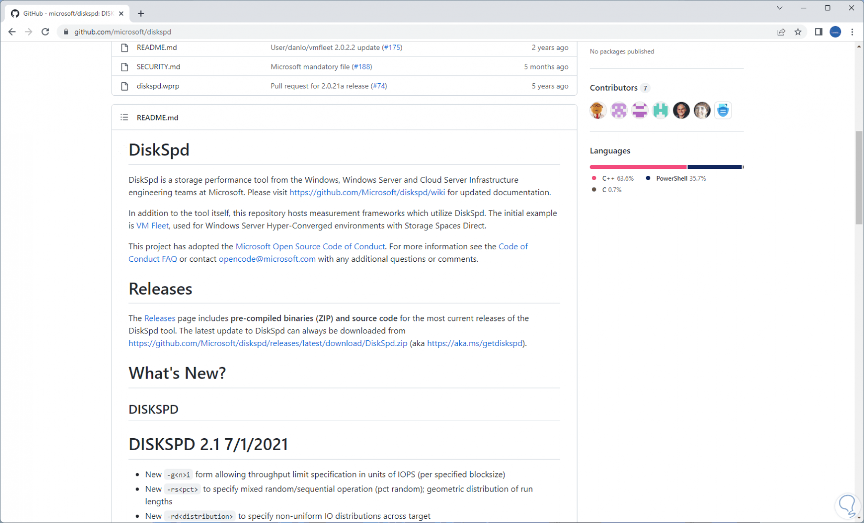Click the README.md label in the README header
864x523 pixels.
pyautogui.click(x=158, y=118)
